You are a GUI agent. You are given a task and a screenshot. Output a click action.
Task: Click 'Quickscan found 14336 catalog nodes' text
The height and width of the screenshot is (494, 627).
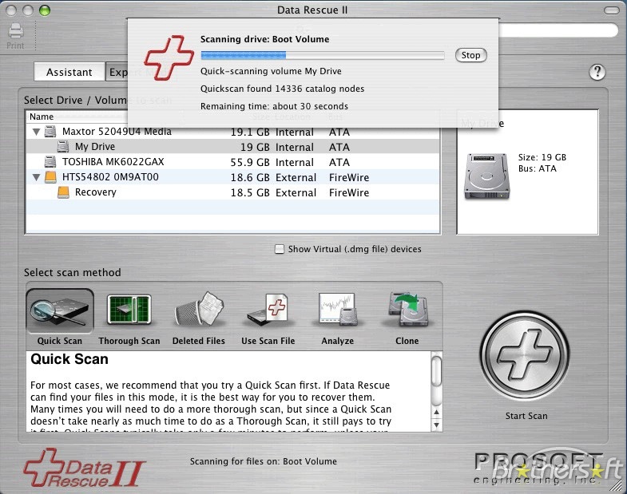click(x=282, y=89)
